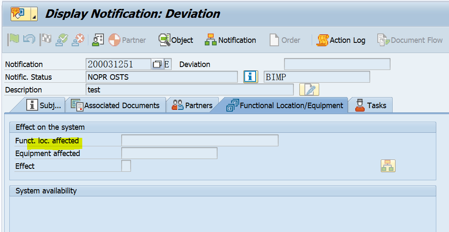Viewport: 449px width, 232px height.
Task: Open the notification services menu icon
Action: click(x=20, y=14)
